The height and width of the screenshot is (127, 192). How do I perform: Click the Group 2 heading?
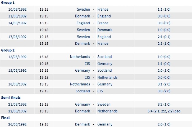point(8,50)
